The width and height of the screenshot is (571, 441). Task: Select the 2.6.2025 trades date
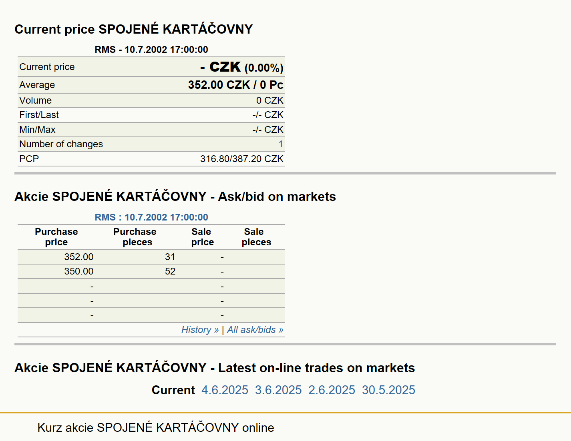click(x=332, y=390)
